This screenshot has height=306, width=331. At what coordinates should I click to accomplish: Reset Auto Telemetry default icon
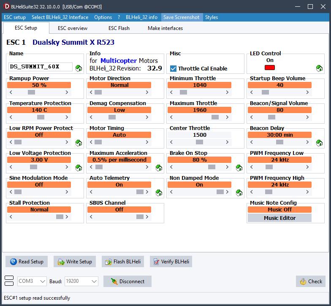tap(159, 192)
